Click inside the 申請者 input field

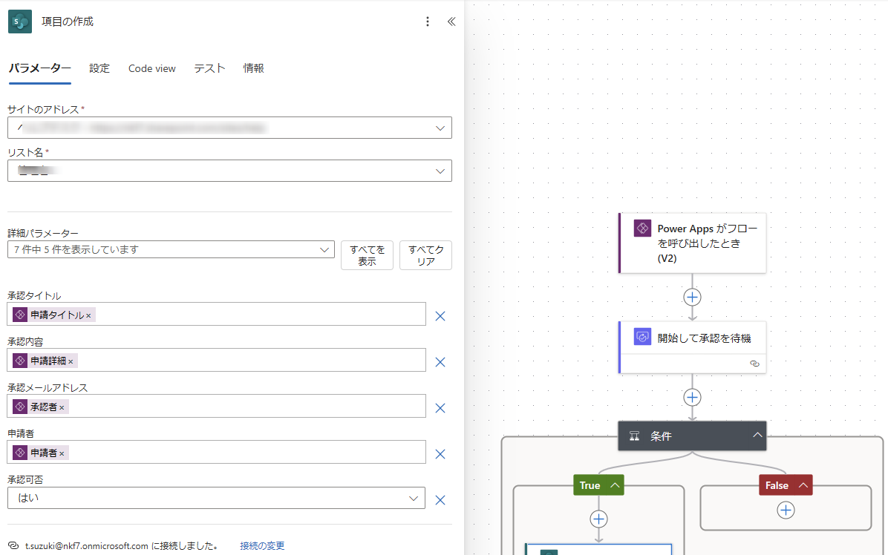click(245, 453)
